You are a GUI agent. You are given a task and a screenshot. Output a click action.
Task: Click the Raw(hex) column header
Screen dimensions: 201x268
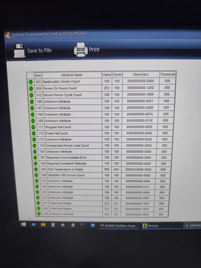coord(141,75)
